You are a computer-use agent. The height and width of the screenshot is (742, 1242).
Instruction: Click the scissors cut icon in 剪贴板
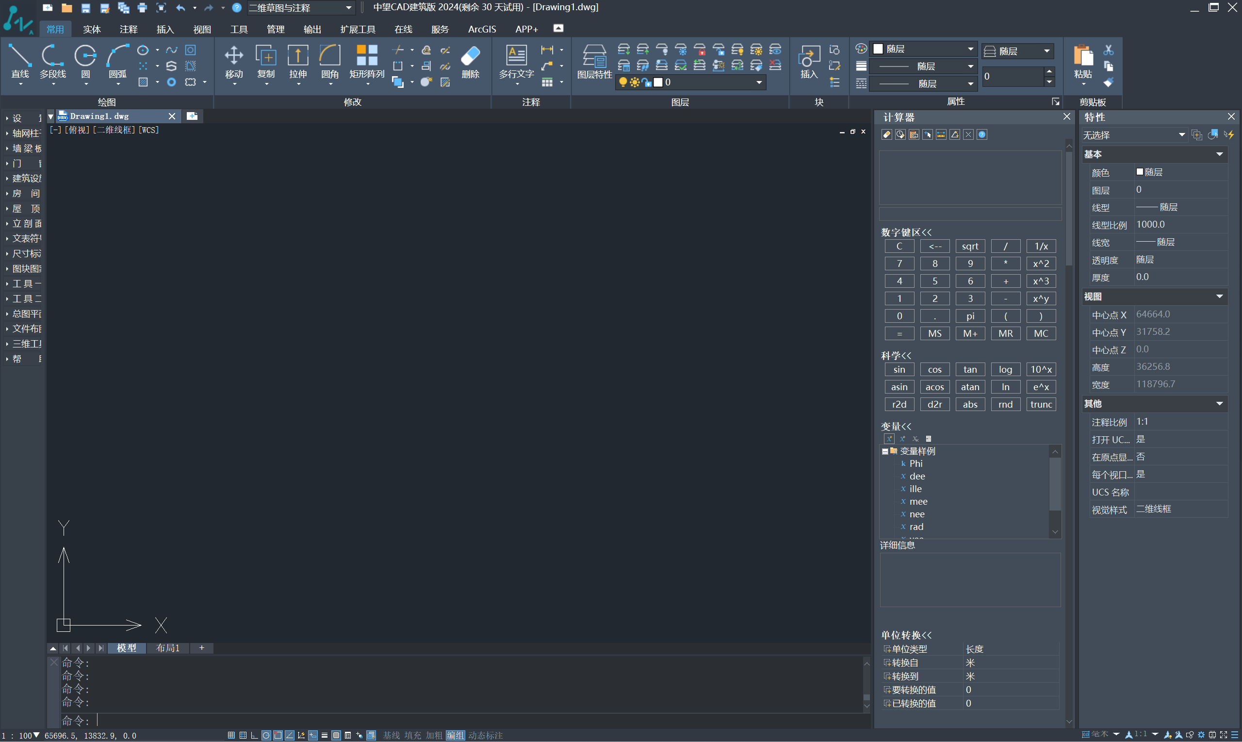coord(1109,49)
